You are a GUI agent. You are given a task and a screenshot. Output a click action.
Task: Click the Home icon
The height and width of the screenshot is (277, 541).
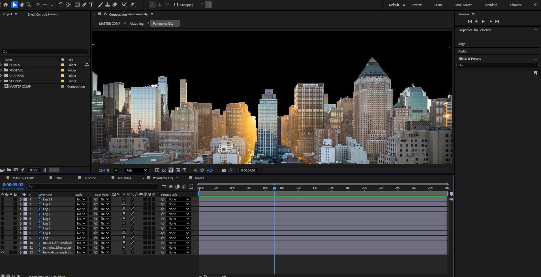(x=6, y=5)
